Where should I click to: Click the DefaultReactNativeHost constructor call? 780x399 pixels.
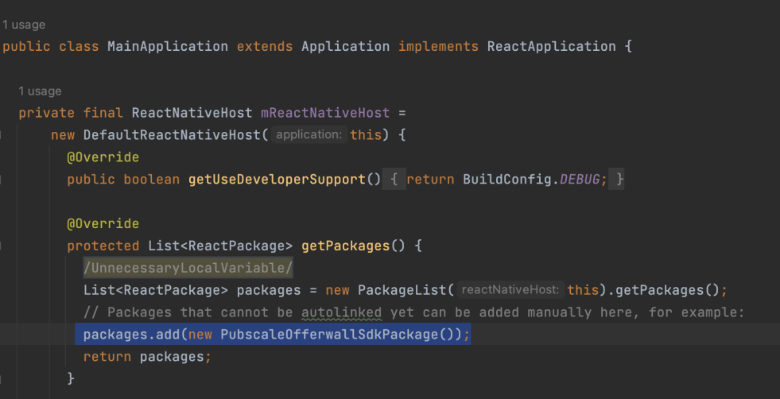(171, 135)
